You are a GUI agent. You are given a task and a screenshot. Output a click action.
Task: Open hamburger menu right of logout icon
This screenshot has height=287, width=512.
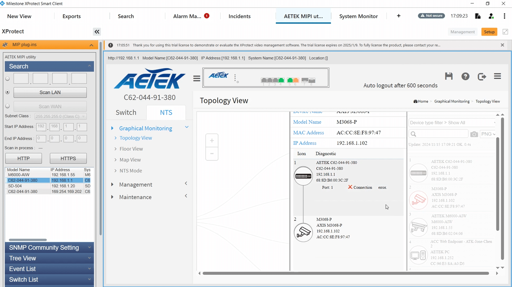point(498,76)
